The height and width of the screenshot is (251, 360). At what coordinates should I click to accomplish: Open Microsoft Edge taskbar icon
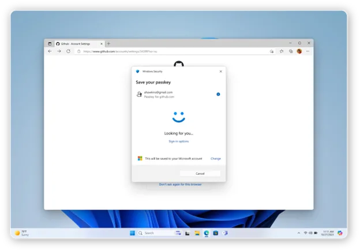pyautogui.click(x=207, y=233)
